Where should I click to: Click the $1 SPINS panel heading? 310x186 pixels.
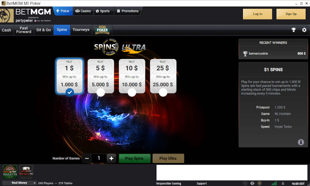273,70
